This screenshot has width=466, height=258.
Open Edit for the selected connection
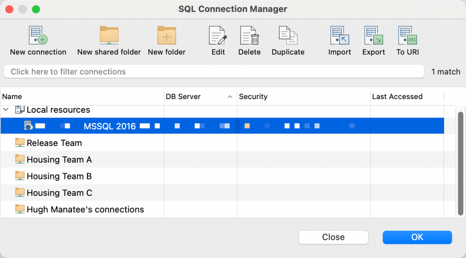click(218, 35)
